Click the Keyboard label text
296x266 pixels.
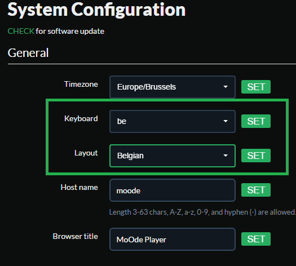pos(81,119)
